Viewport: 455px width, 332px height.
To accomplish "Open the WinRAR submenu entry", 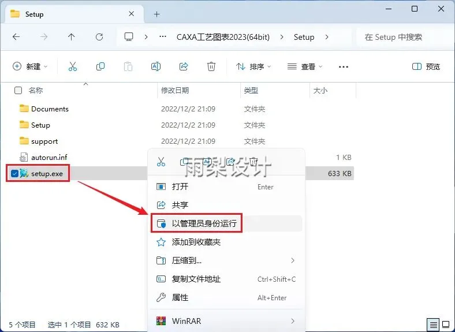I will (226, 321).
